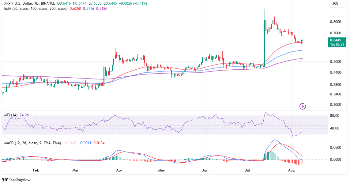Click the 80.00 level on MFI axis
The image size is (350, 185).
pos(335,116)
